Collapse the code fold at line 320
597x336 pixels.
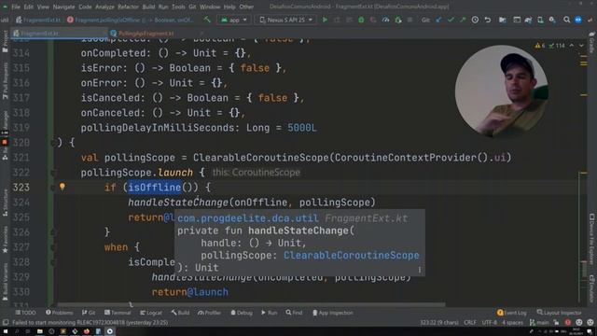click(x=53, y=143)
